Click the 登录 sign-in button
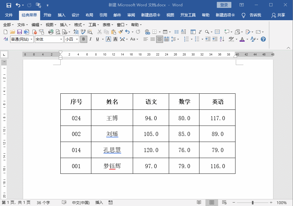 click(224, 5)
